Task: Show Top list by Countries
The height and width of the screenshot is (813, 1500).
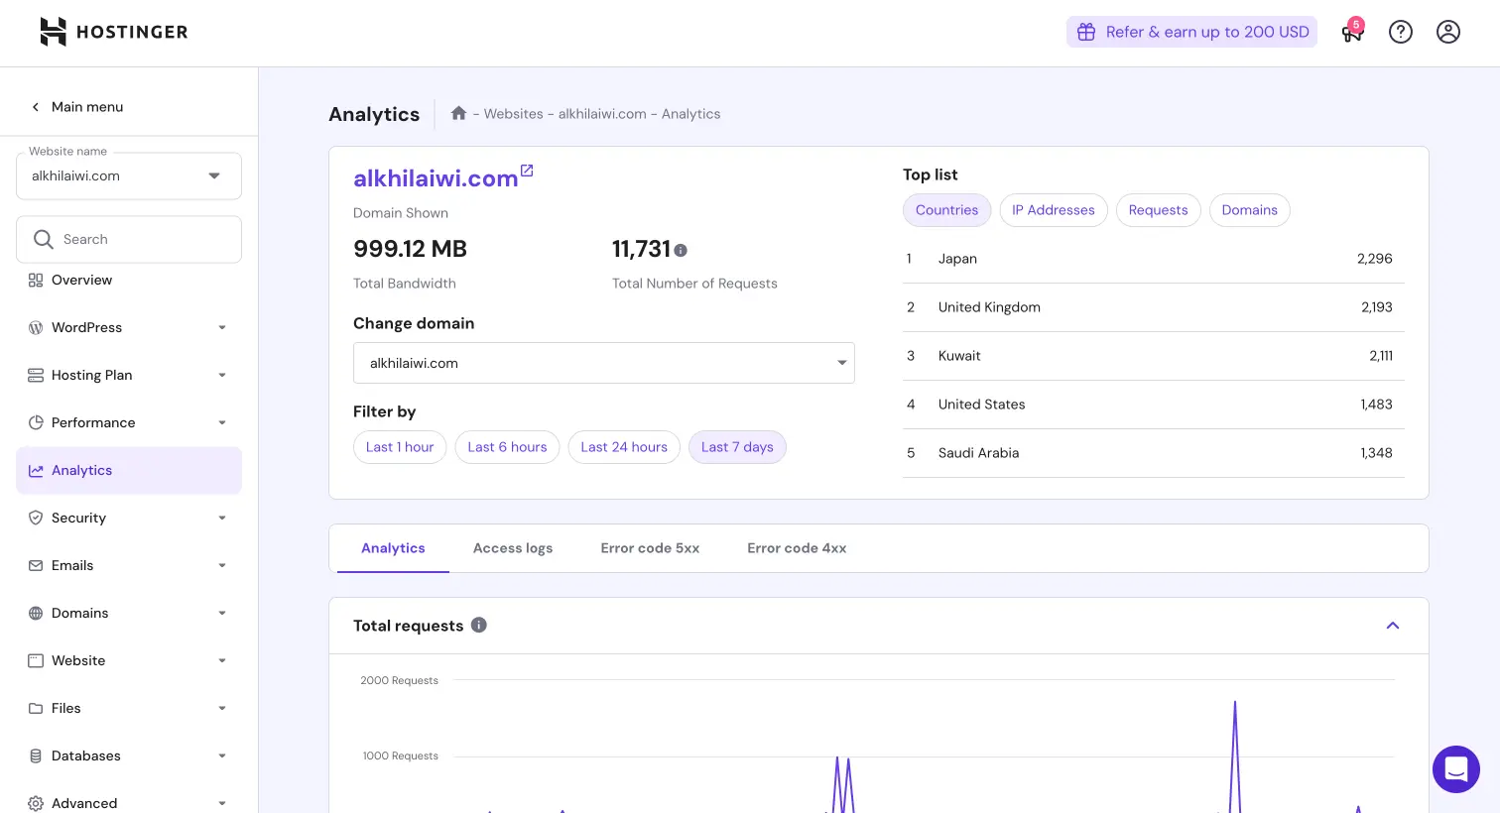Action: (x=946, y=210)
